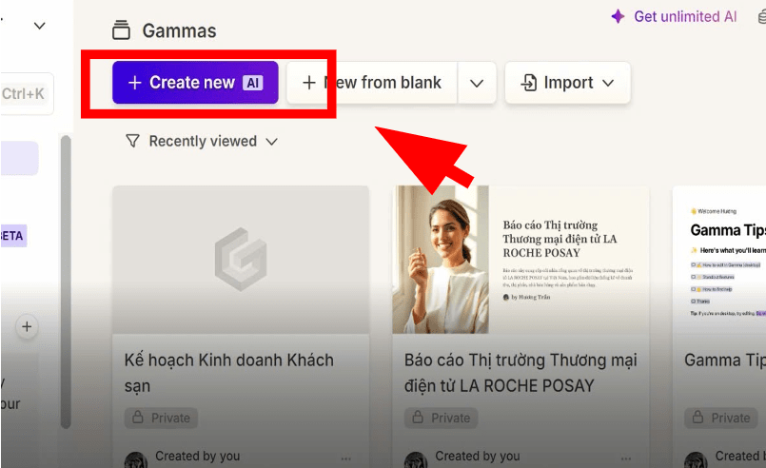Select the BETA-labeled sidebar item
The image size is (766, 468).
(12, 235)
